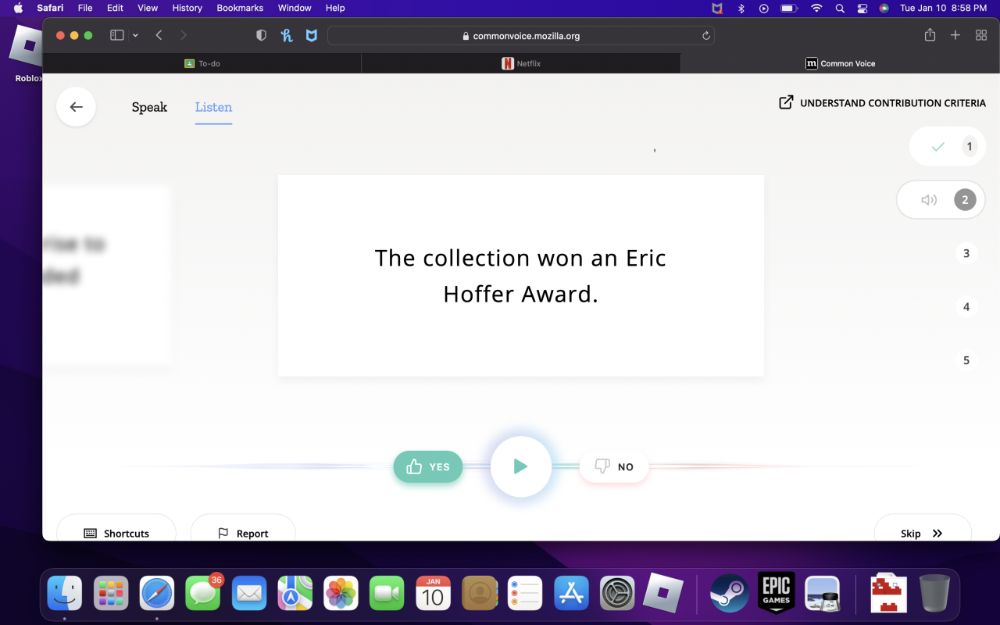Open the App Store from the dock

571,593
